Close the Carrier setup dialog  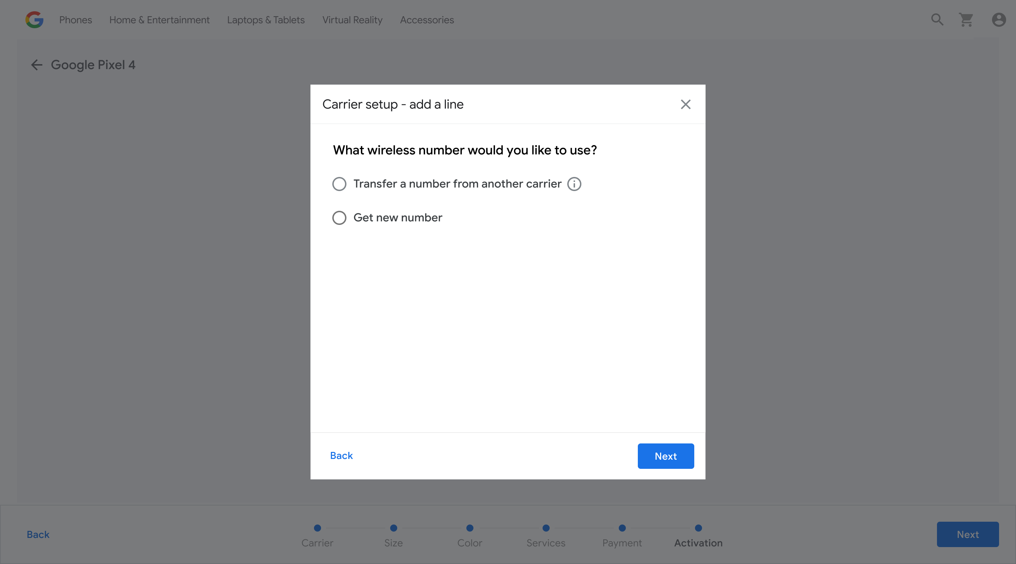pyautogui.click(x=685, y=104)
